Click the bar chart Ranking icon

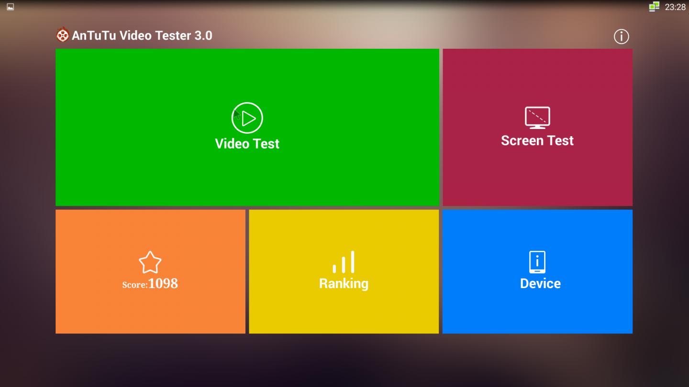344,262
